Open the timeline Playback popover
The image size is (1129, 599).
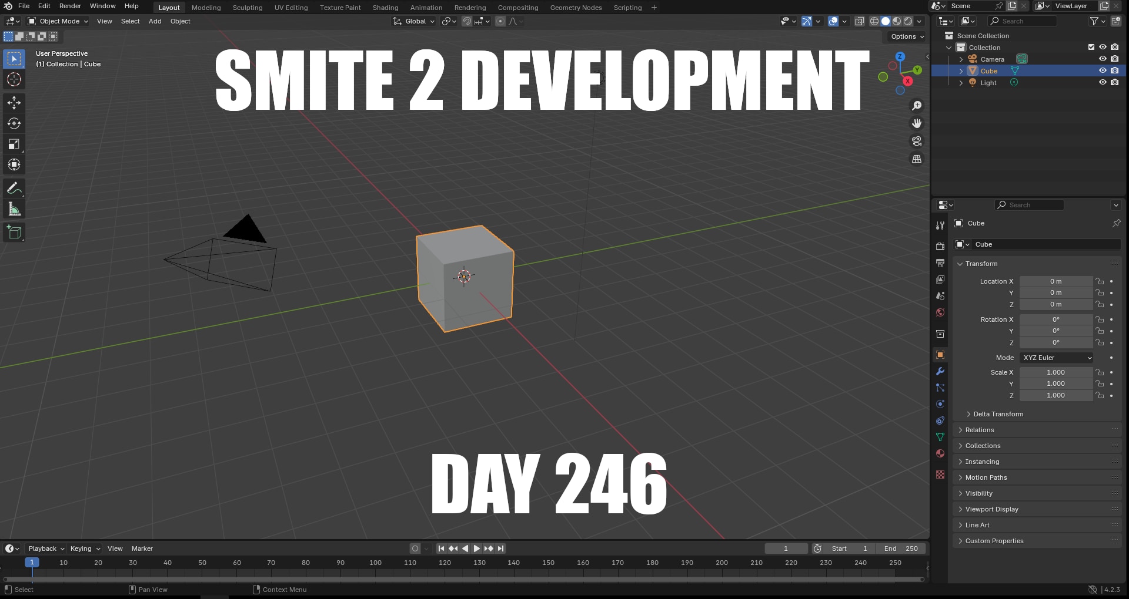pyautogui.click(x=46, y=548)
